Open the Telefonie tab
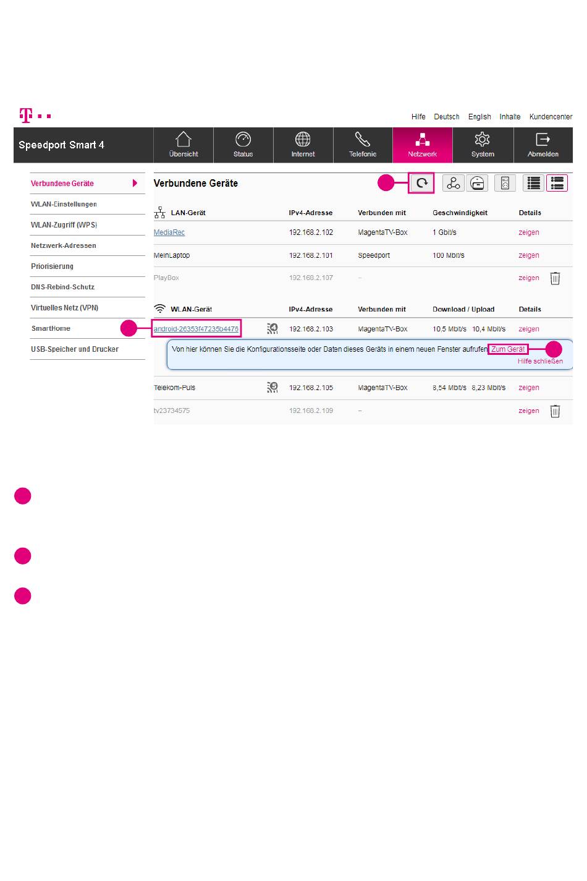This screenshot has width=587, height=881. 363,145
